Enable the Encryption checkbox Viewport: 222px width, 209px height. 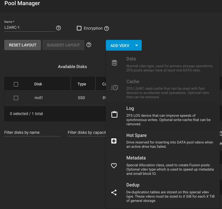point(79,28)
